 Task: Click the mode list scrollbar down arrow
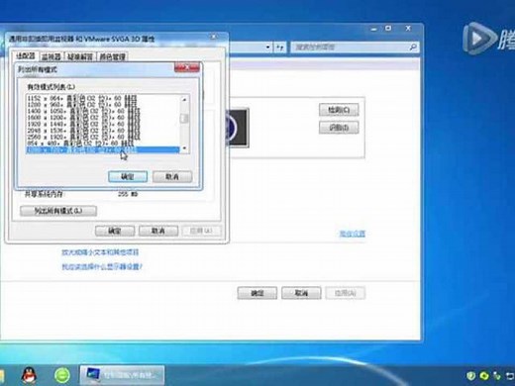pos(184,148)
